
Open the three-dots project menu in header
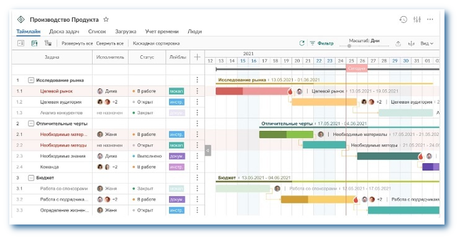click(x=430, y=20)
